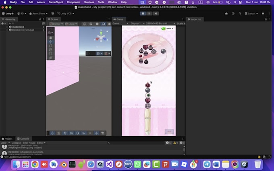Screen dimensions: 274x171
Task: Open the Console Editor dropdown
Action: click(x=41, y=143)
